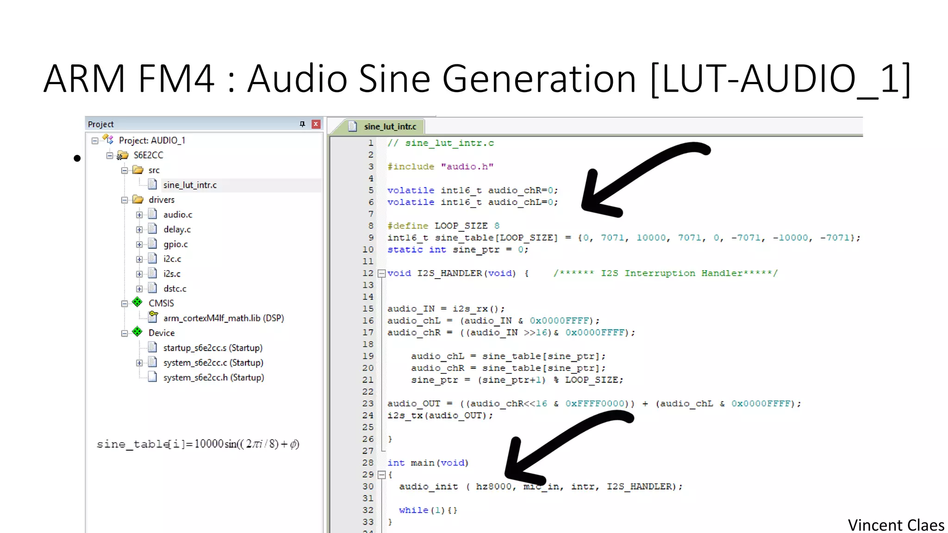Click the project icon beside Project: AUDIO_1
The width and height of the screenshot is (948, 533).
pos(108,139)
